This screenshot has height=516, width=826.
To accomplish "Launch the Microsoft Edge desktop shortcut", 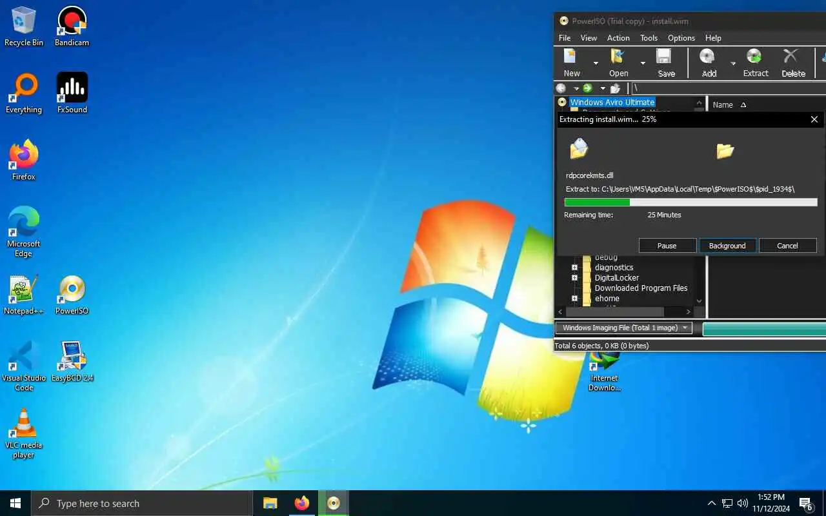I will coord(24,232).
